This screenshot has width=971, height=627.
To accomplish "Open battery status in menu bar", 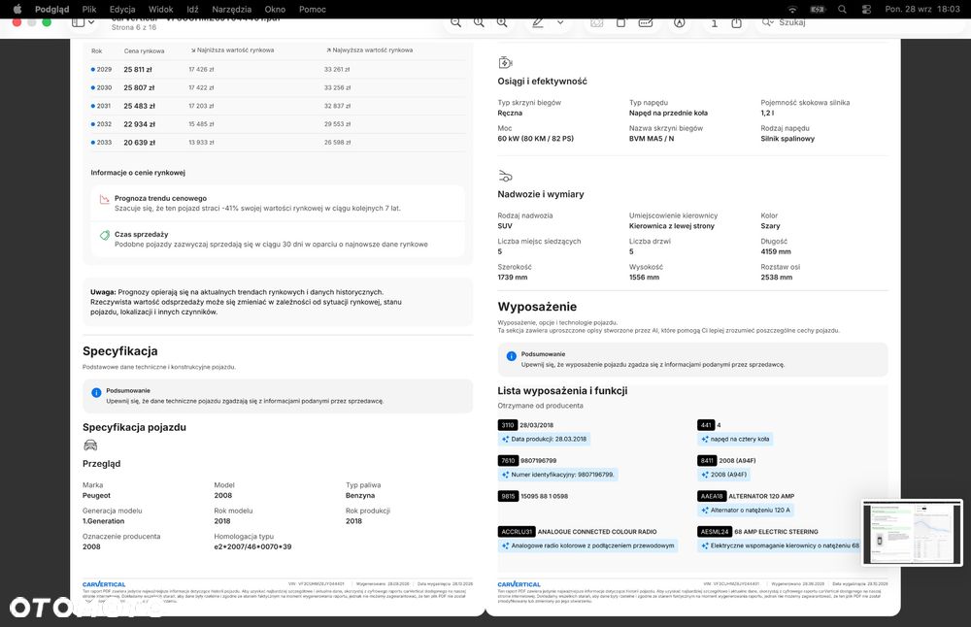I will (x=818, y=10).
